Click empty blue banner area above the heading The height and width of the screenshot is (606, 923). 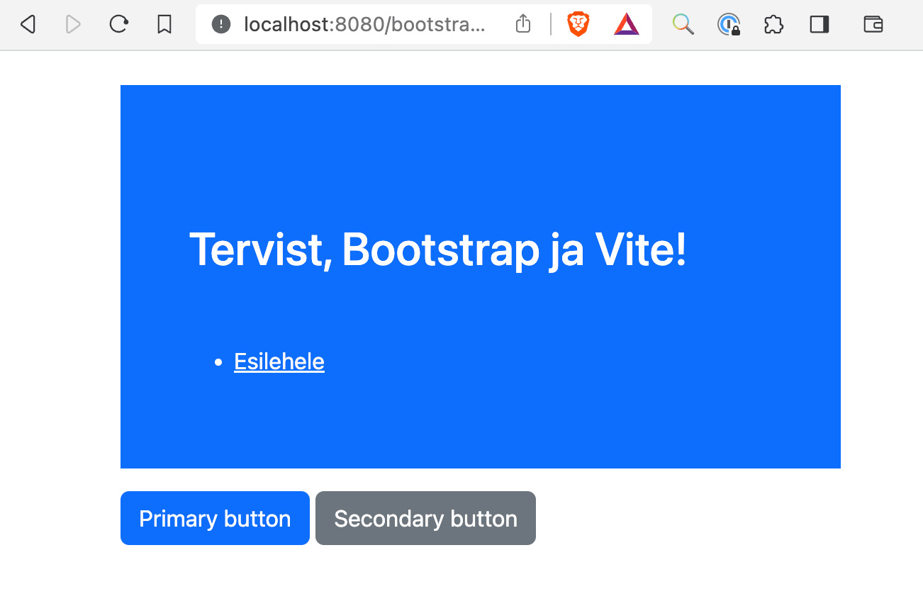click(x=481, y=149)
